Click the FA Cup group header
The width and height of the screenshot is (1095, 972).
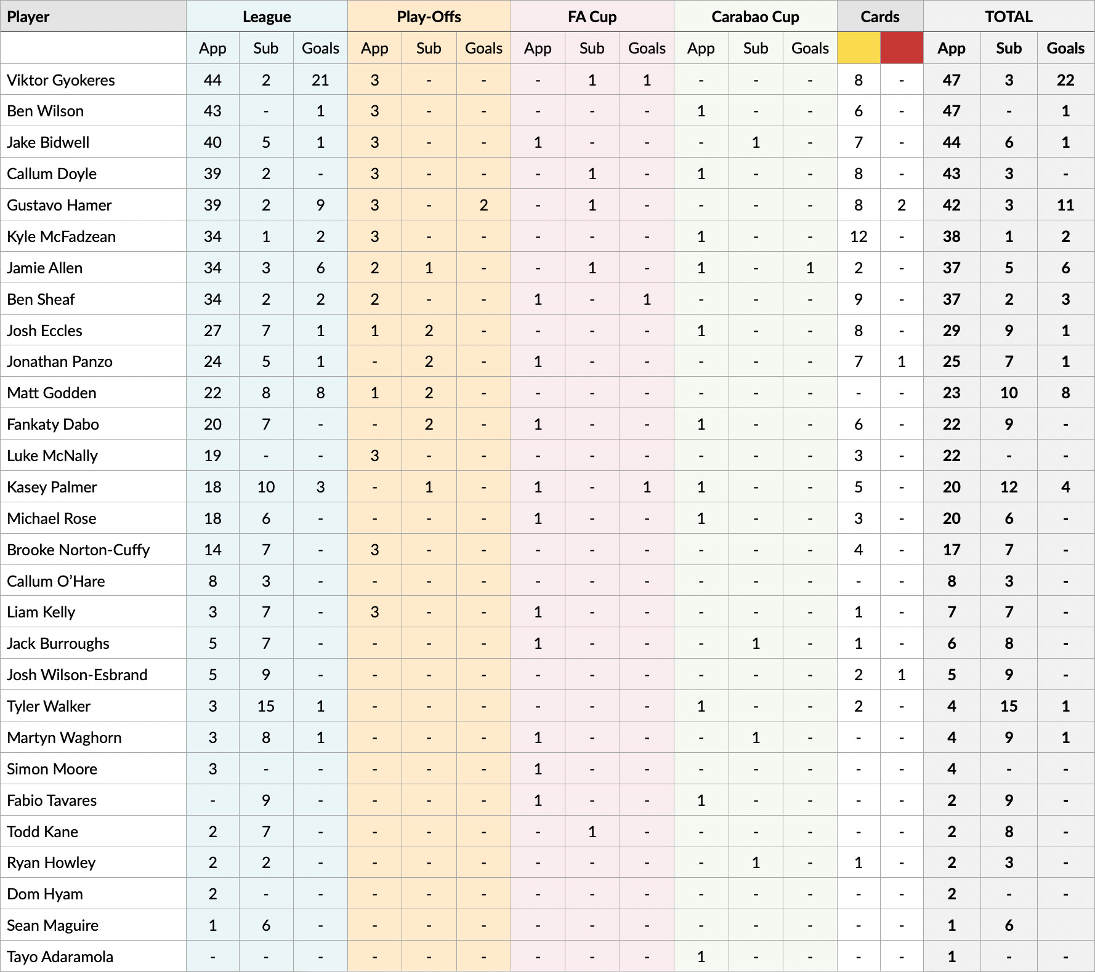point(592,17)
